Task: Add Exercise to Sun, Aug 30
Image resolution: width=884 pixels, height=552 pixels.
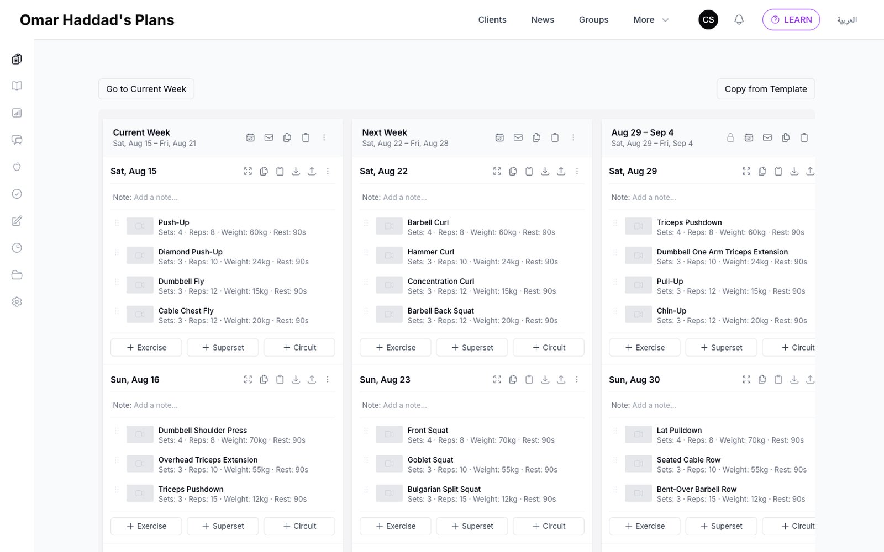Action: click(645, 526)
